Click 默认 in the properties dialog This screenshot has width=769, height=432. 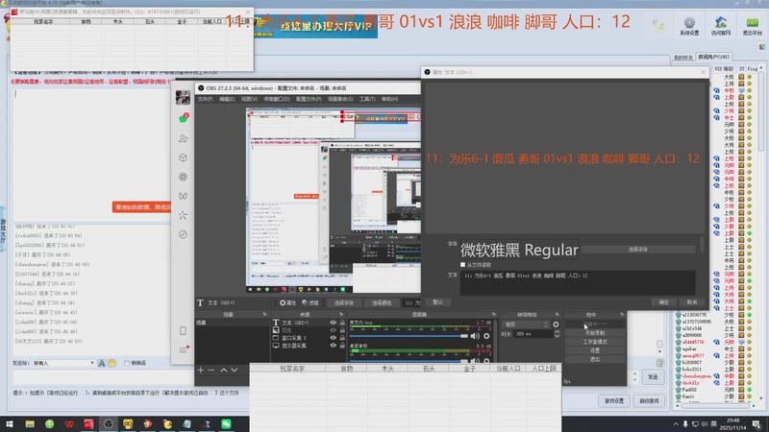(438, 302)
